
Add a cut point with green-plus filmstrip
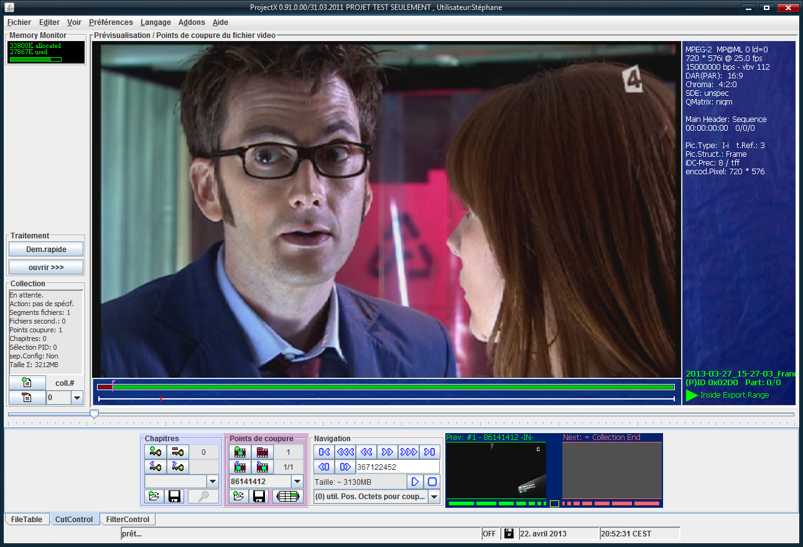pos(239,452)
